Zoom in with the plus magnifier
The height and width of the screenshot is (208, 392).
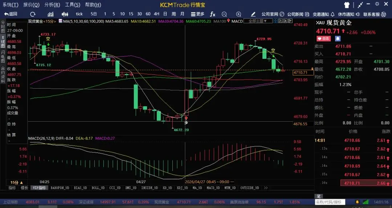[x=238, y=14]
